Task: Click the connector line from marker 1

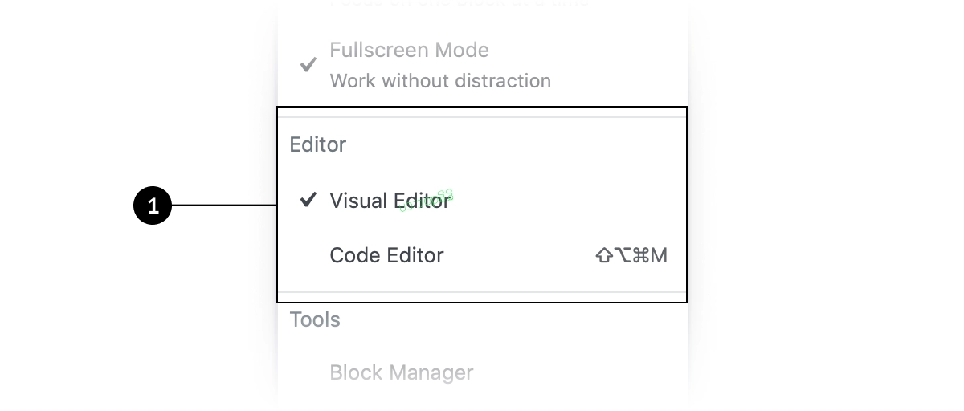Action: pos(224,205)
